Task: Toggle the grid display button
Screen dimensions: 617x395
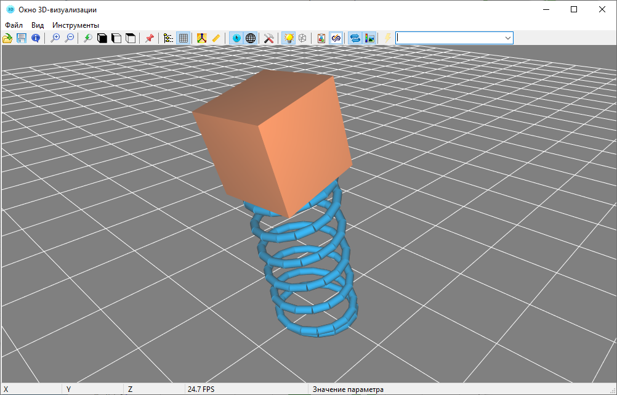Action: (x=183, y=38)
